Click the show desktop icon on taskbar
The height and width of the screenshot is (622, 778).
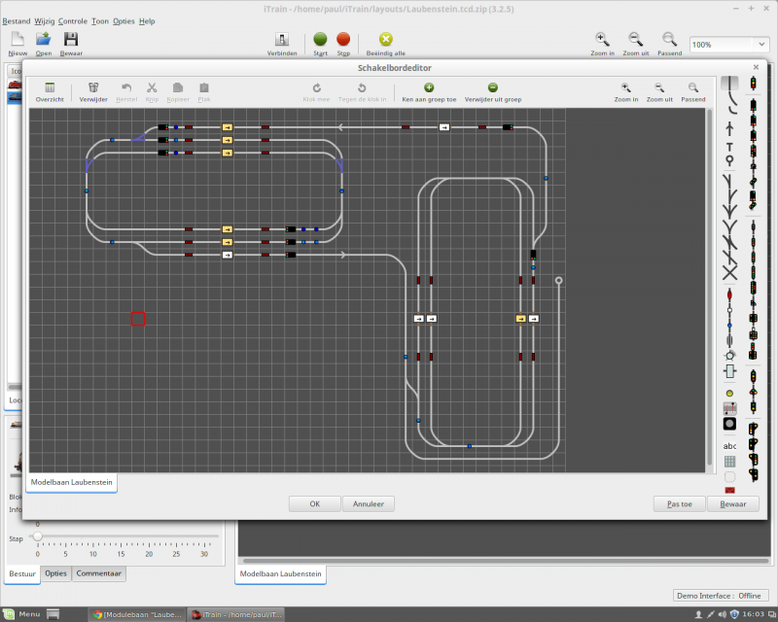point(53,614)
